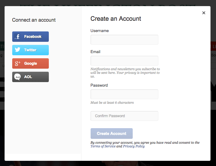216x166 pixels.
Task: Focus the Email input field
Action: [x=124, y=61]
